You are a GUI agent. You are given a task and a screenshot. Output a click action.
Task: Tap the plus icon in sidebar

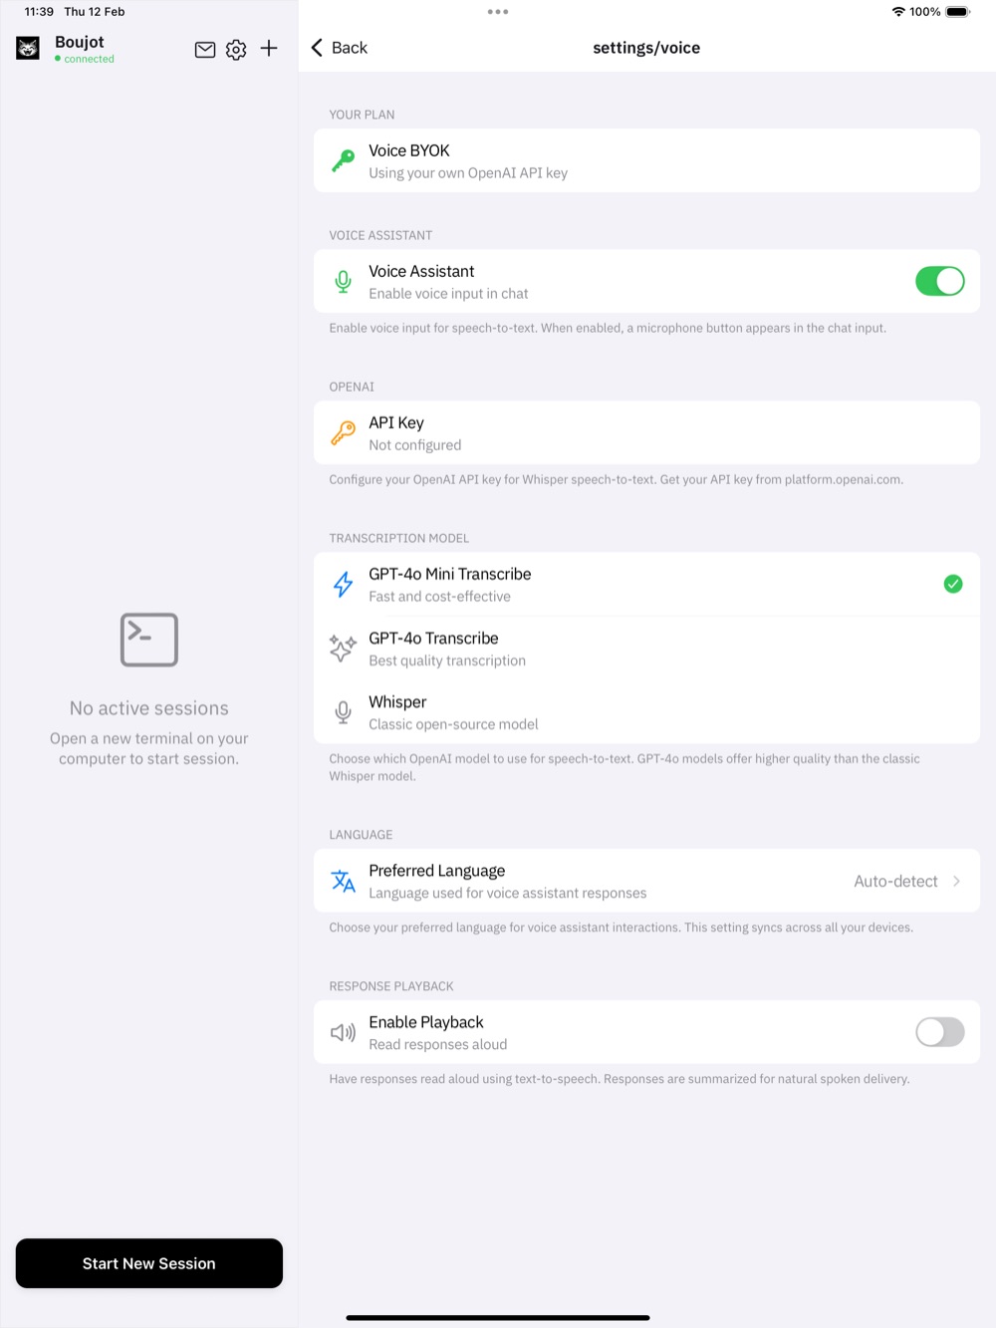click(x=269, y=48)
